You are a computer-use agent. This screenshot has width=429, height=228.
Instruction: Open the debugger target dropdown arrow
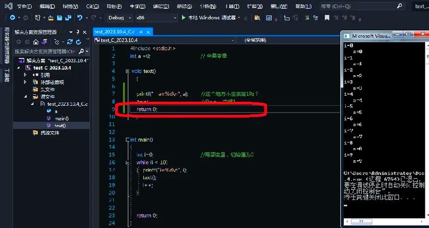[x=239, y=18]
